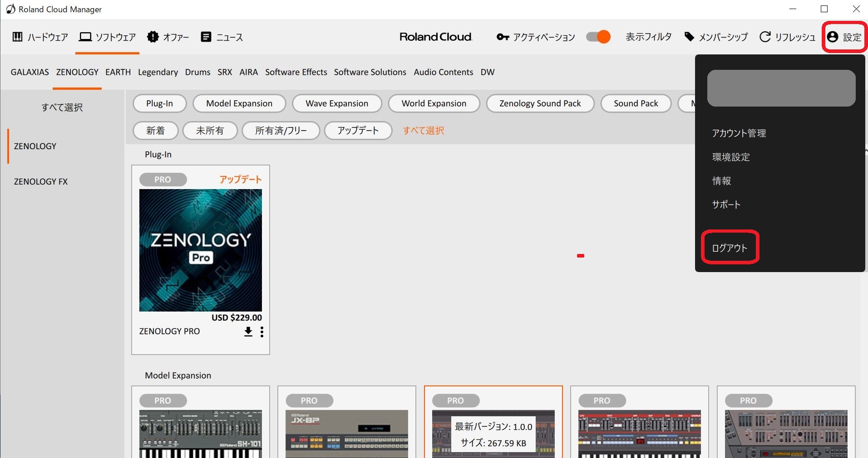
Task: Click the activation key icon
Action: click(x=503, y=37)
